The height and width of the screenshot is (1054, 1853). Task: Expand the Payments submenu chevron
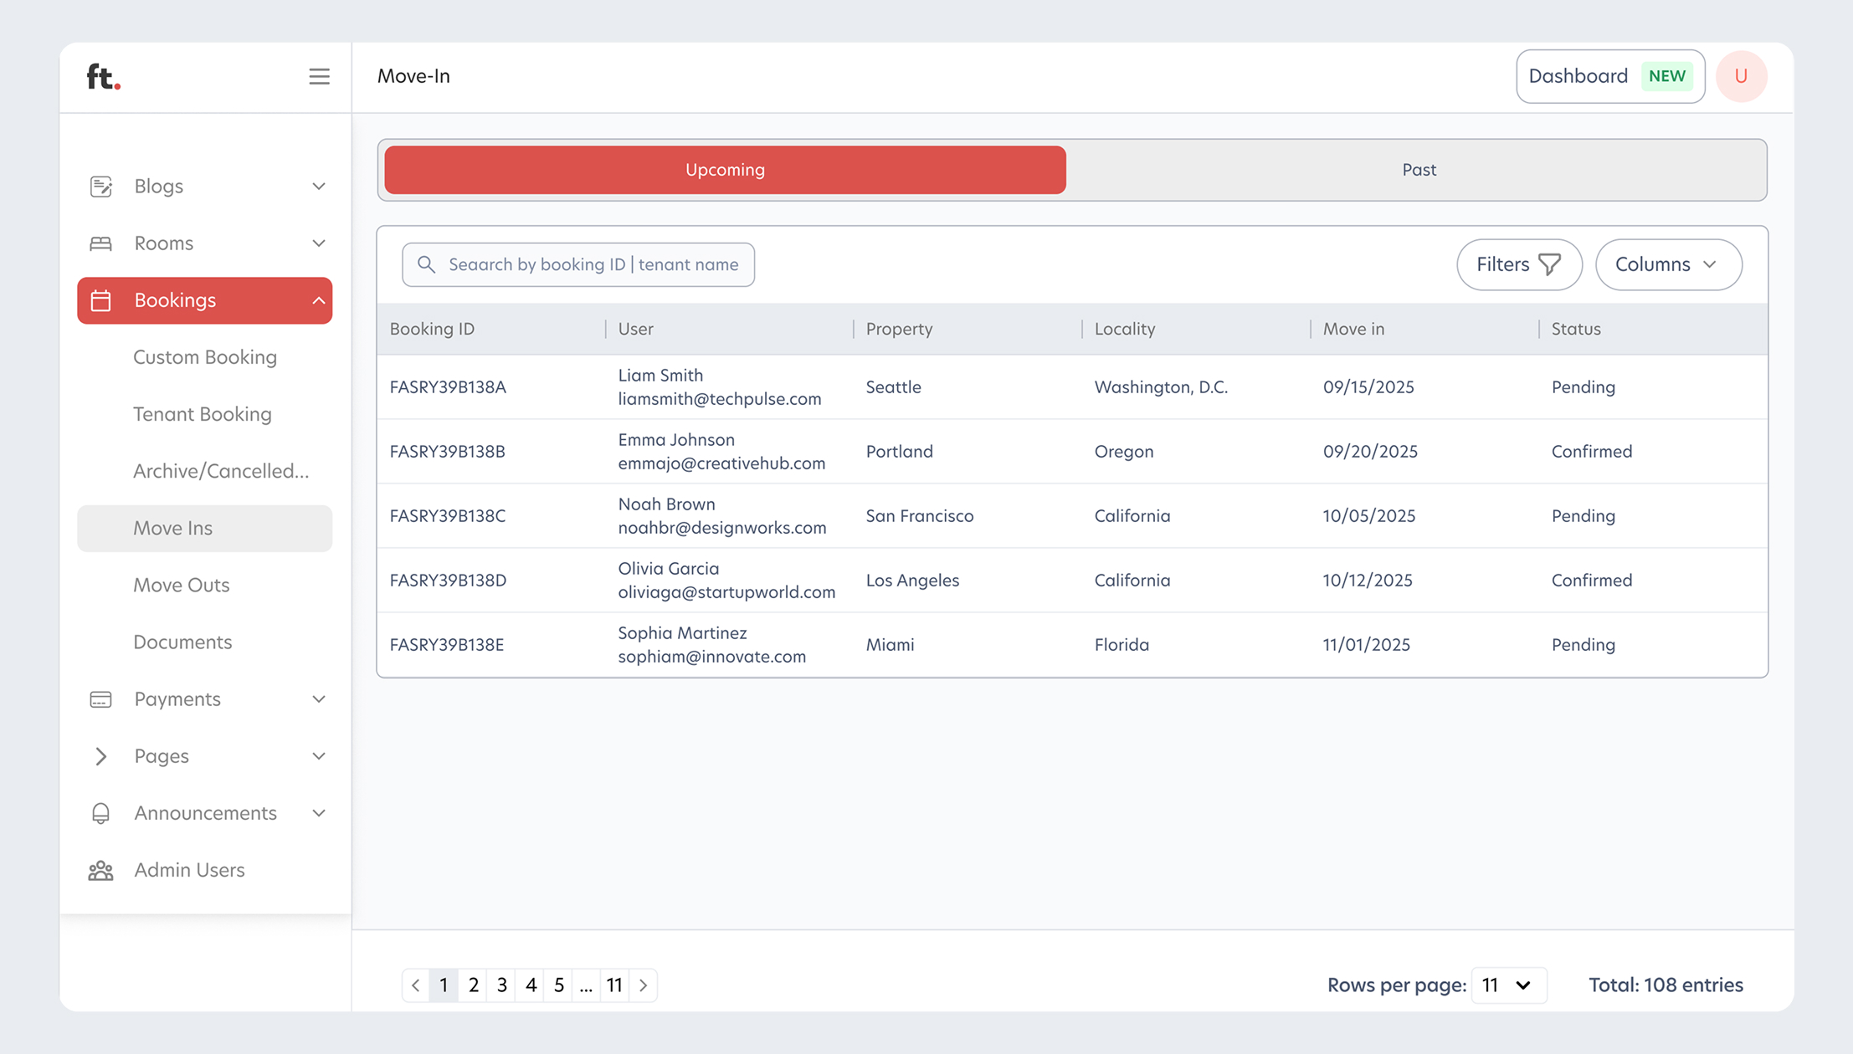(x=319, y=699)
